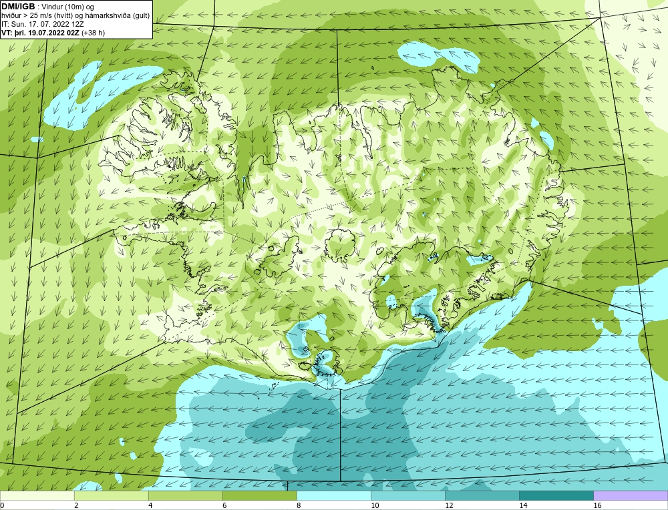Image resolution: width=668 pixels, height=510 pixels.
Task: Click the 12–14 m/s teal legend swatch
Action: coord(482,495)
